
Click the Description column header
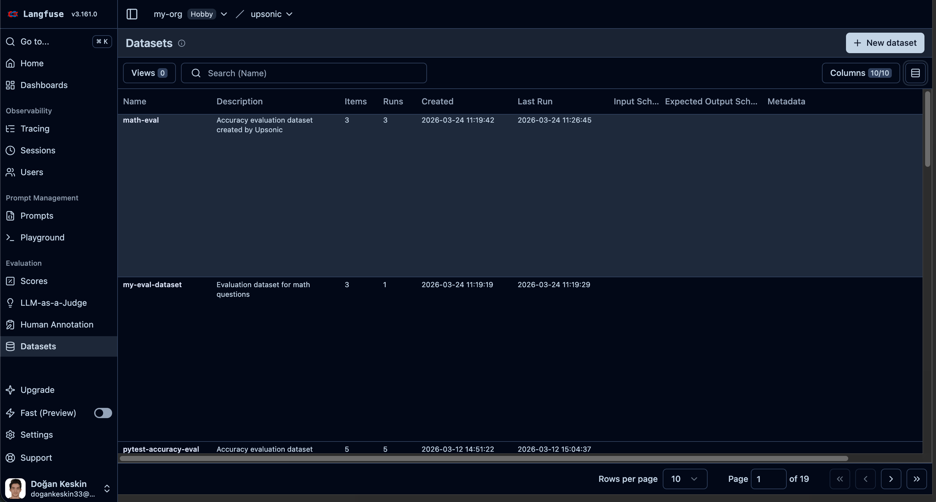pos(240,101)
